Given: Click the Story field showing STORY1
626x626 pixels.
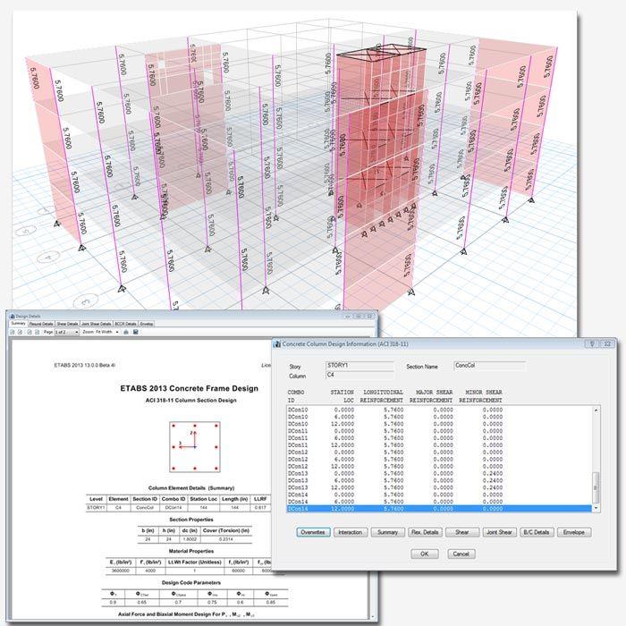Looking at the screenshot, I should [360, 366].
